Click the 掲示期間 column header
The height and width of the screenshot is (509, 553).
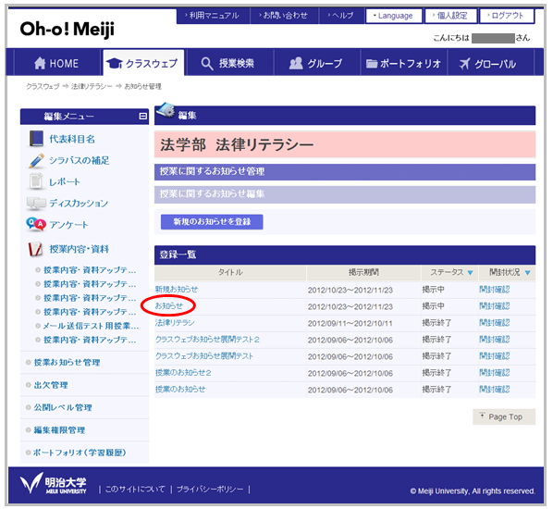coord(363,272)
